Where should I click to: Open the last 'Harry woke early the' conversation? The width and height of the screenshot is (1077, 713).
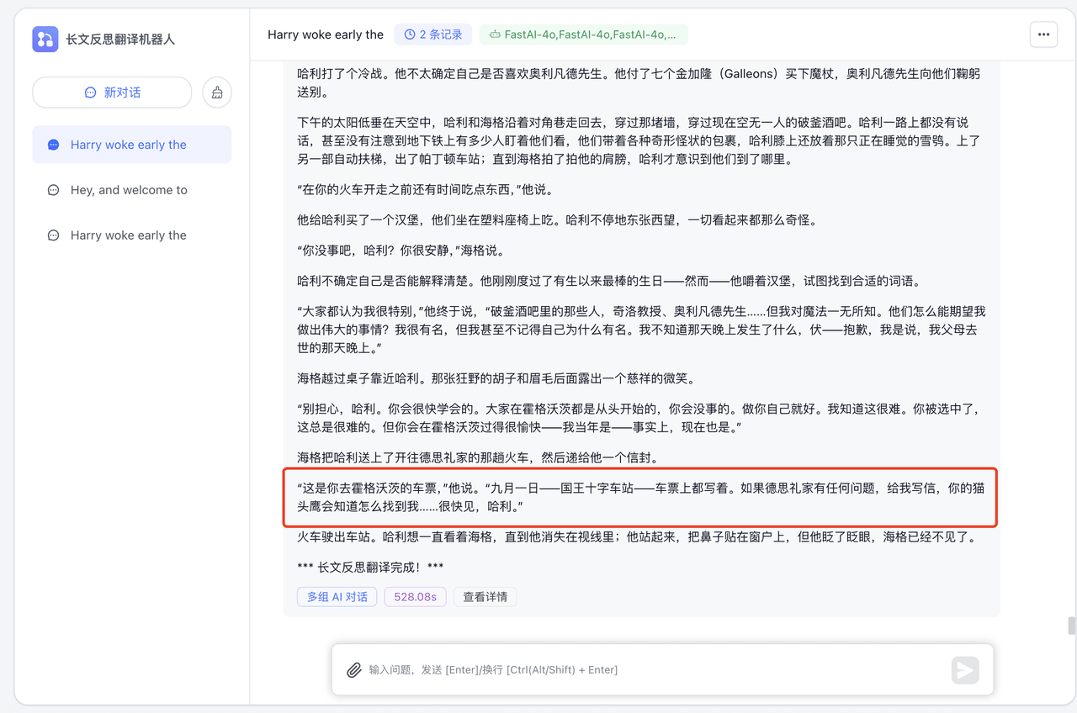(129, 235)
